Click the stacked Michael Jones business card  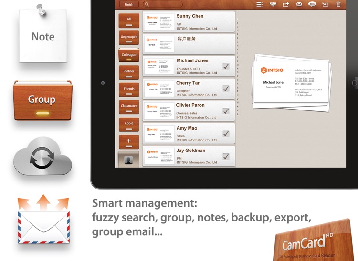[x=291, y=83]
